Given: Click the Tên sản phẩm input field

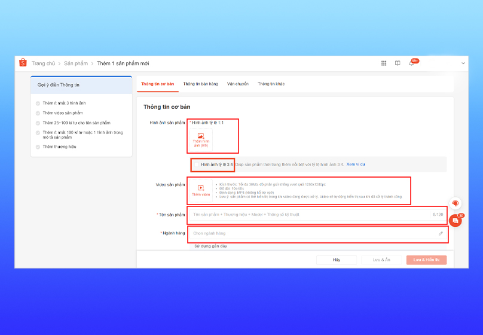Looking at the screenshot, I should [x=311, y=214].
